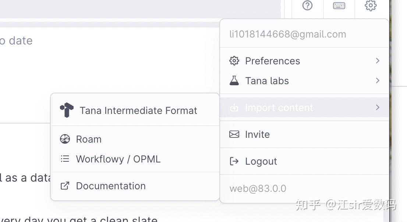The width and height of the screenshot is (407, 222).
Task: Expand the Preferences chevron
Action: (x=377, y=61)
